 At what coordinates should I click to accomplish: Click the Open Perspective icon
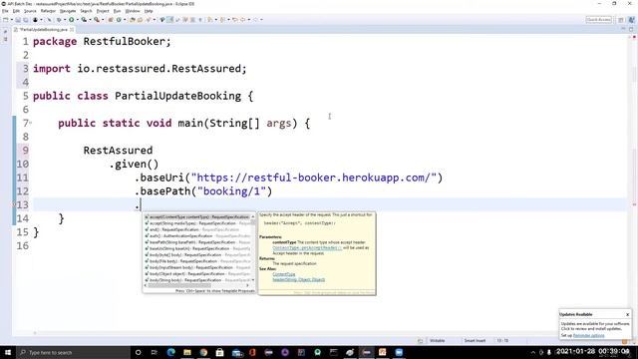(621, 20)
